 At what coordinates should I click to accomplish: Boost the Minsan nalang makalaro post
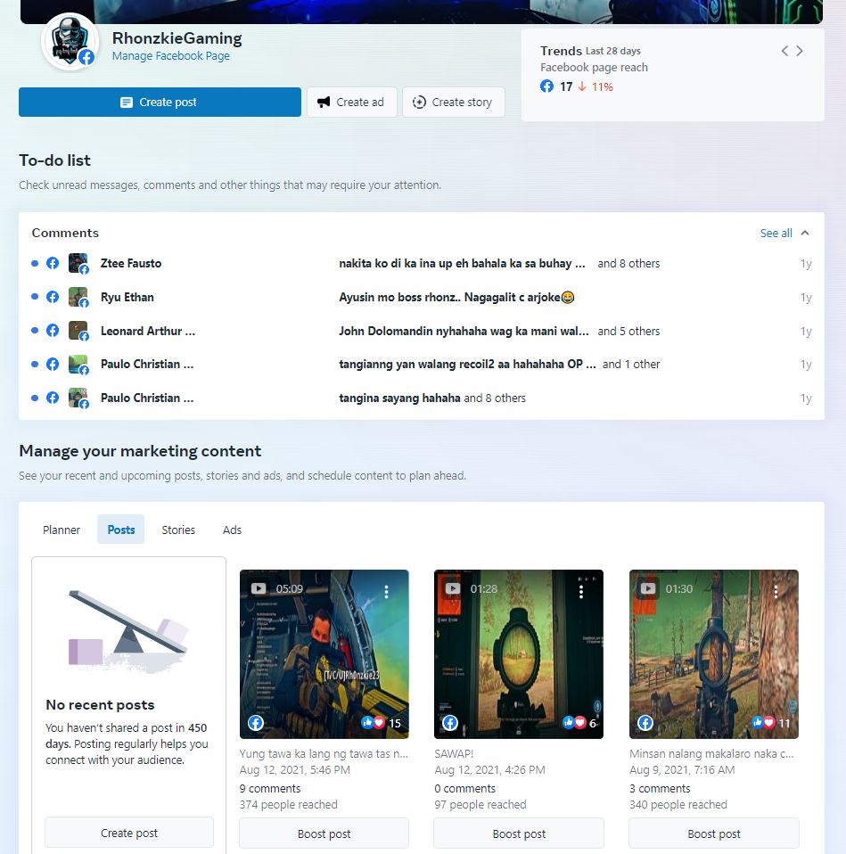click(x=714, y=833)
